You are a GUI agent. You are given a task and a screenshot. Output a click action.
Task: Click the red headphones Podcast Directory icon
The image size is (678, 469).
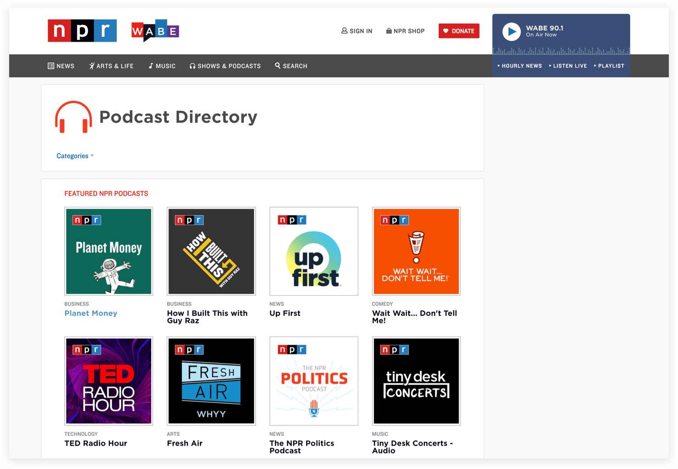(73, 117)
